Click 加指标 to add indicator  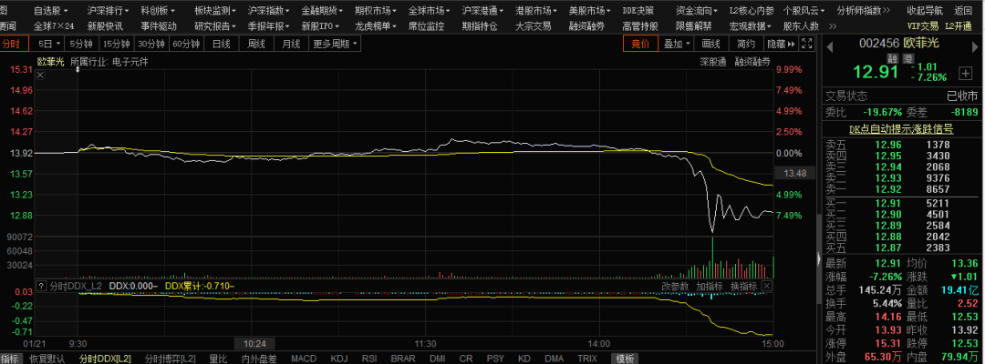pos(710,286)
